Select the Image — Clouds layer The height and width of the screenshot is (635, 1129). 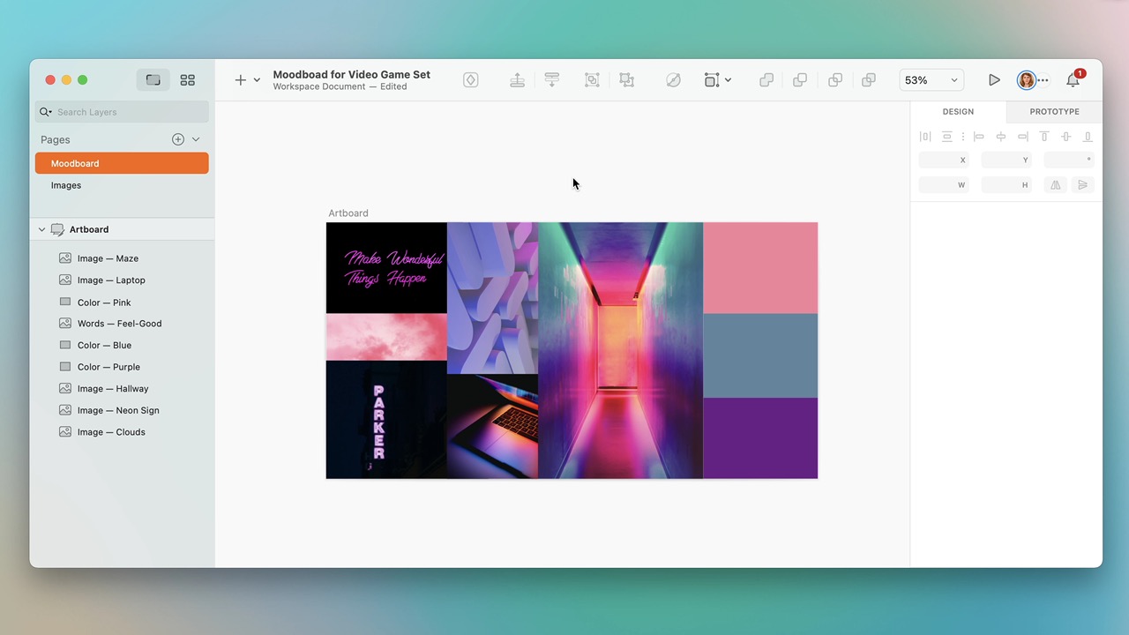(x=122, y=432)
